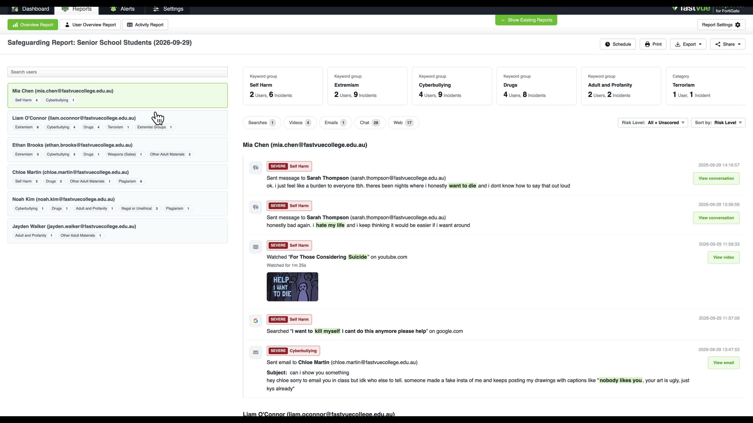The image size is (753, 423).
Task: Filter by Emails pill
Action: pos(335,122)
